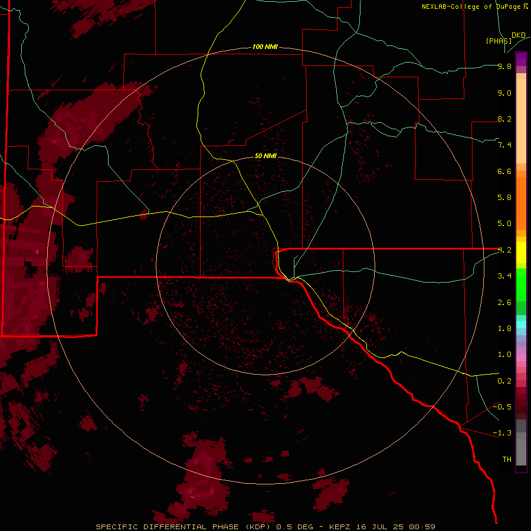The height and width of the screenshot is (531, 531).
Task: Click the NEXLAB-College of DuPage title text
Action: click(x=475, y=6)
